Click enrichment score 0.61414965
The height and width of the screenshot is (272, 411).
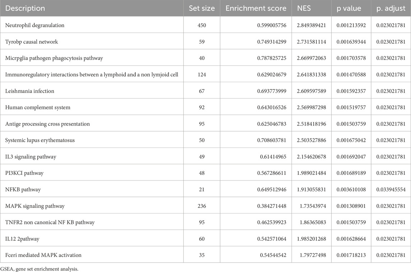(x=273, y=157)
